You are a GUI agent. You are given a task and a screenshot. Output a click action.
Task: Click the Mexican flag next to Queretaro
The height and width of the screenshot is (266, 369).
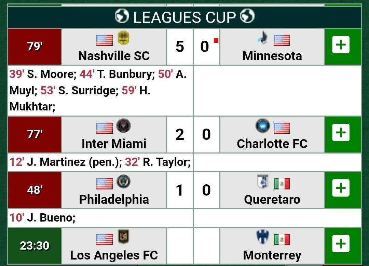[x=282, y=184]
